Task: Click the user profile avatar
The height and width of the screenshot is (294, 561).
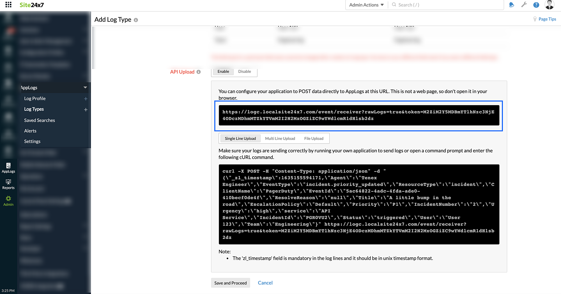Action: [549, 5]
